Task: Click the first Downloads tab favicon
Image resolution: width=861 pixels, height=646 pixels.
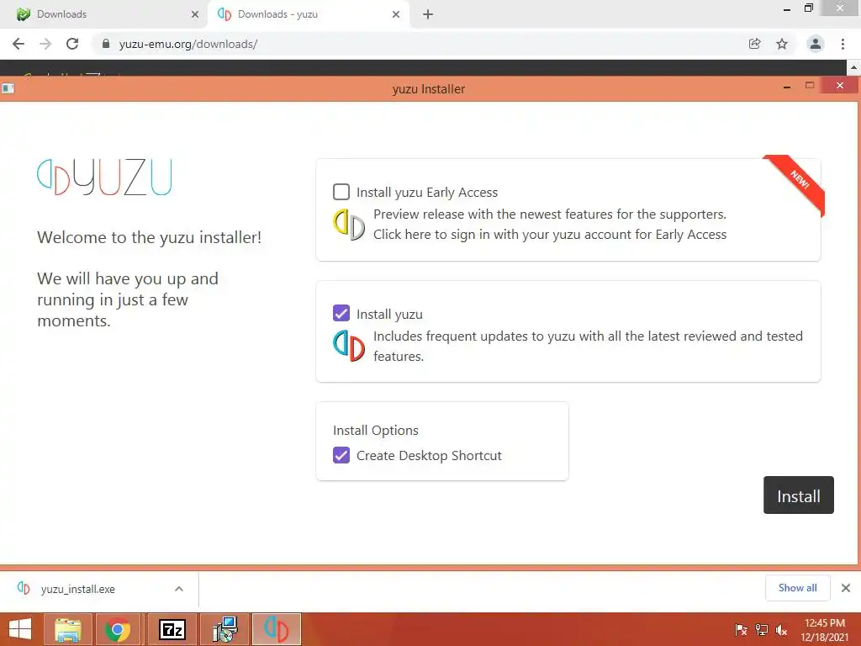Action: point(23,14)
